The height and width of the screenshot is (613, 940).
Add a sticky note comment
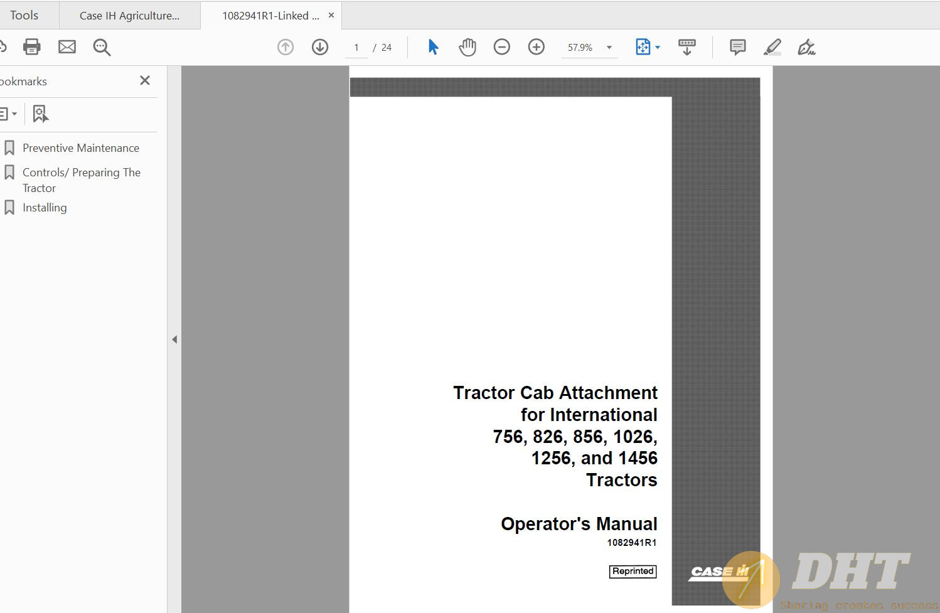[738, 47]
